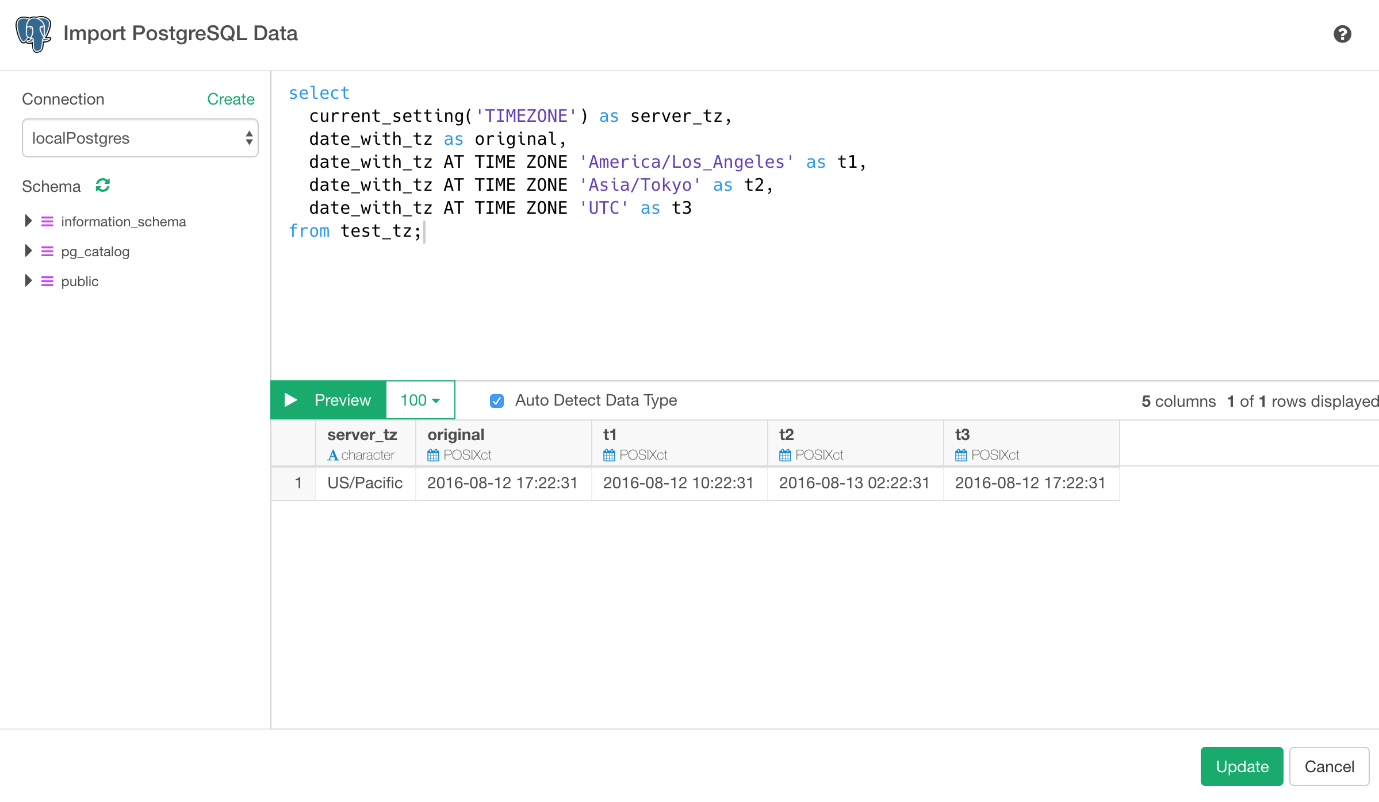This screenshot has width=1379, height=802.
Task: Expand the public schema
Action: pos(27,281)
